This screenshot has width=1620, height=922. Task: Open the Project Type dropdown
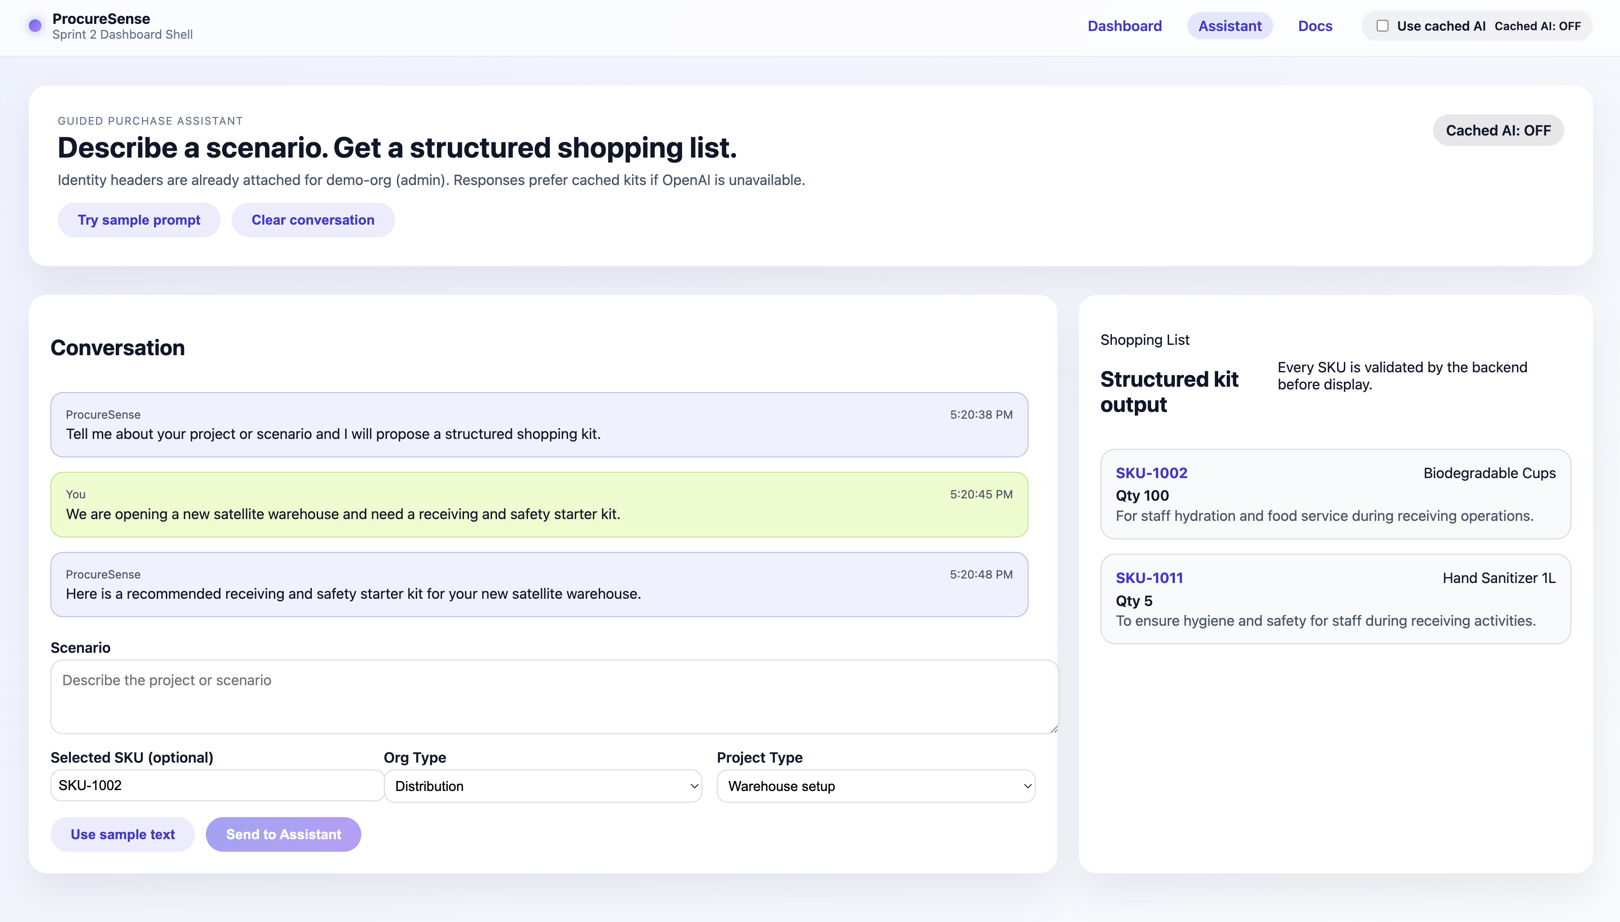coord(875,786)
